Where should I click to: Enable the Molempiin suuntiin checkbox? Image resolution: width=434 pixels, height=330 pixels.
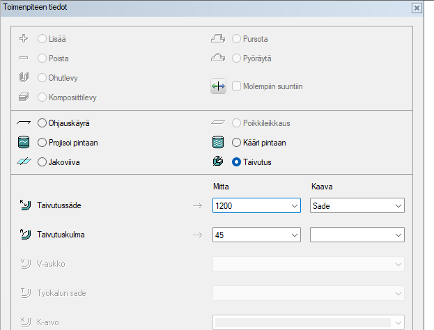(x=237, y=86)
